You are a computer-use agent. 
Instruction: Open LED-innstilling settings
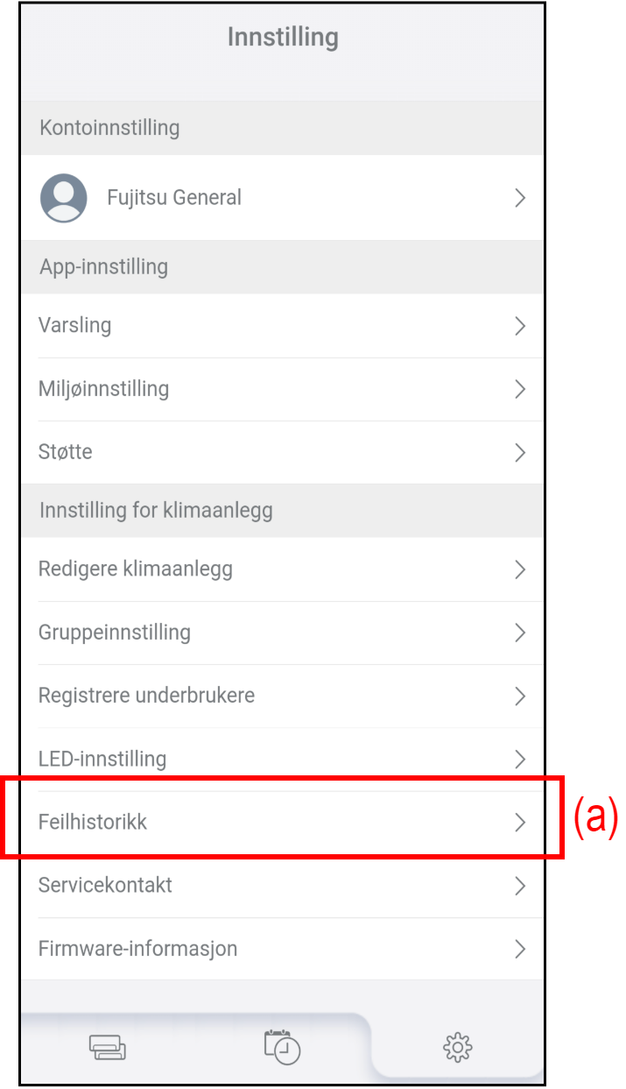pos(102,759)
